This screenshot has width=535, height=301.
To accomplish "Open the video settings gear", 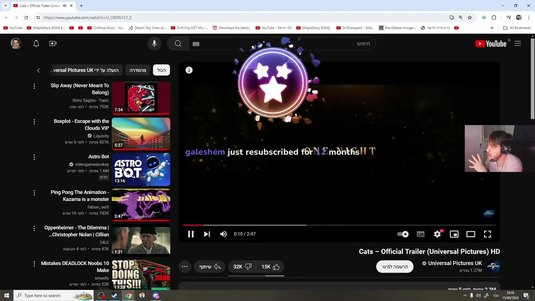I will pos(437,234).
